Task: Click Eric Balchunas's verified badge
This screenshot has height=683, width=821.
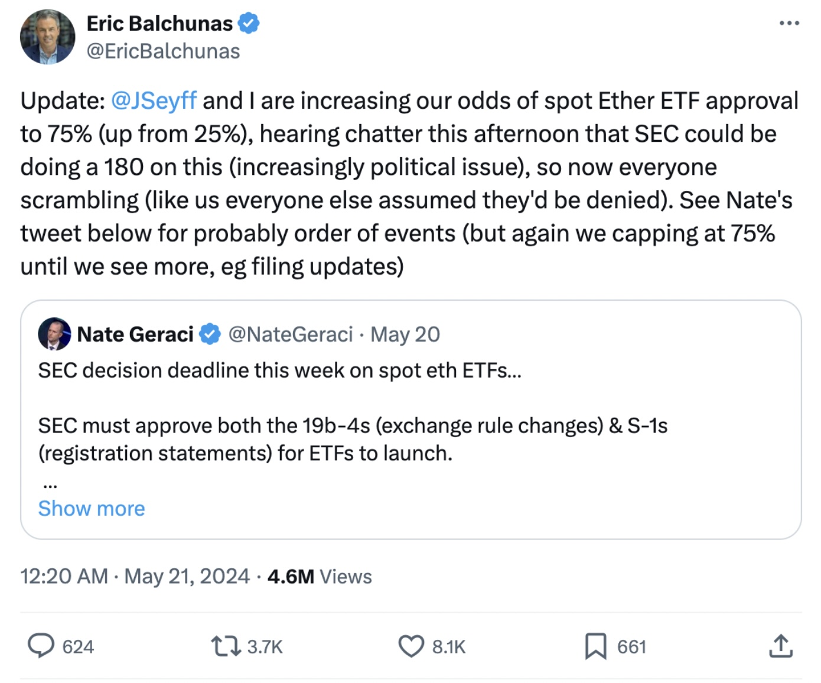Action: (249, 24)
